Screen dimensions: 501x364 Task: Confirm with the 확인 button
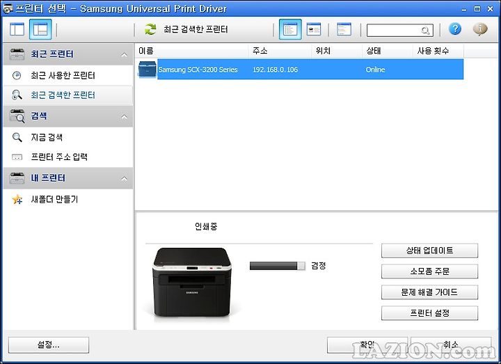367,345
